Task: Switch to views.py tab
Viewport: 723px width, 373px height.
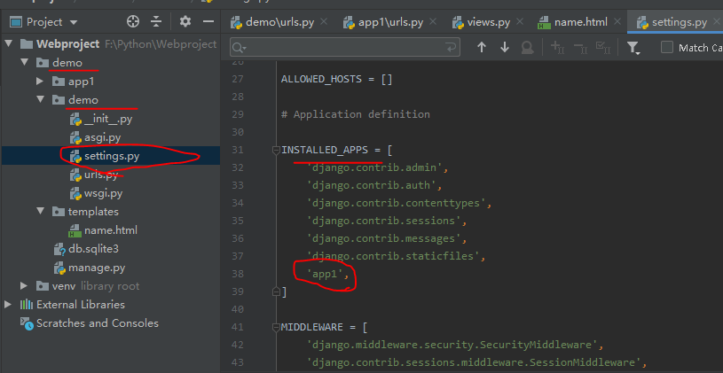Action: pos(482,22)
